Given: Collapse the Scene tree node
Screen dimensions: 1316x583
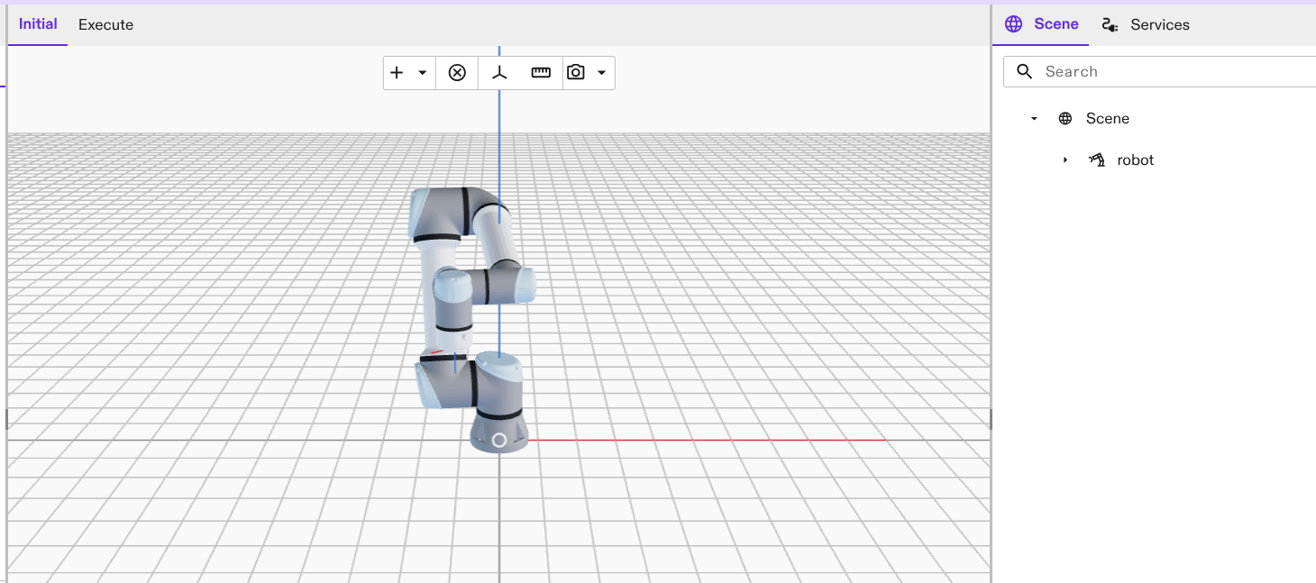Looking at the screenshot, I should pos(1033,117).
